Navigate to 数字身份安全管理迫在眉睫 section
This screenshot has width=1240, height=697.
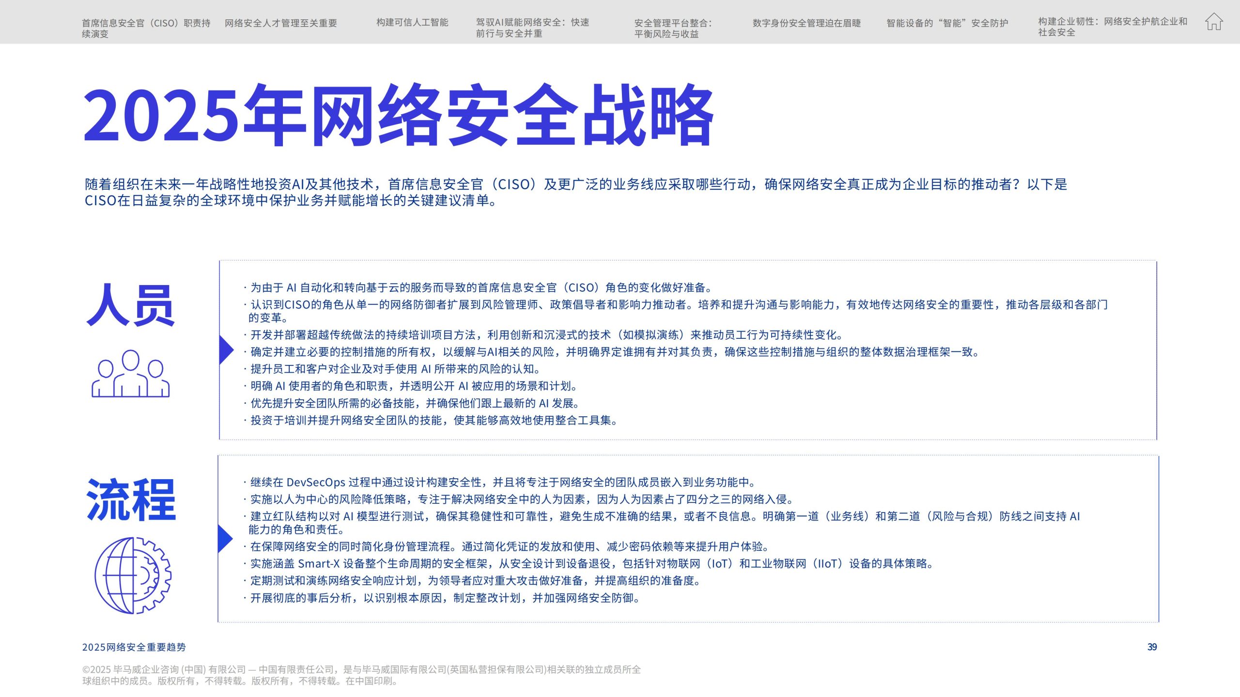pos(806,23)
